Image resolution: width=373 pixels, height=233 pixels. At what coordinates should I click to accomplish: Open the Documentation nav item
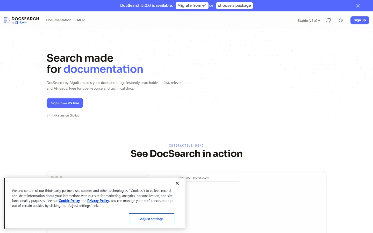pyautogui.click(x=59, y=20)
